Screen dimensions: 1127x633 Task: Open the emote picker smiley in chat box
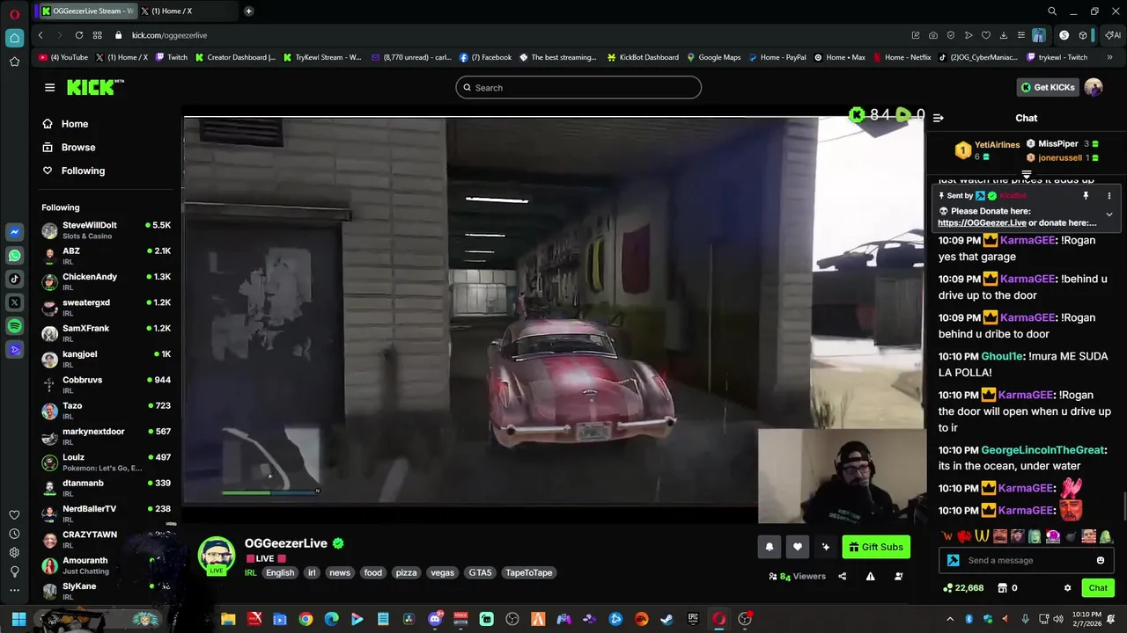coord(1100,560)
